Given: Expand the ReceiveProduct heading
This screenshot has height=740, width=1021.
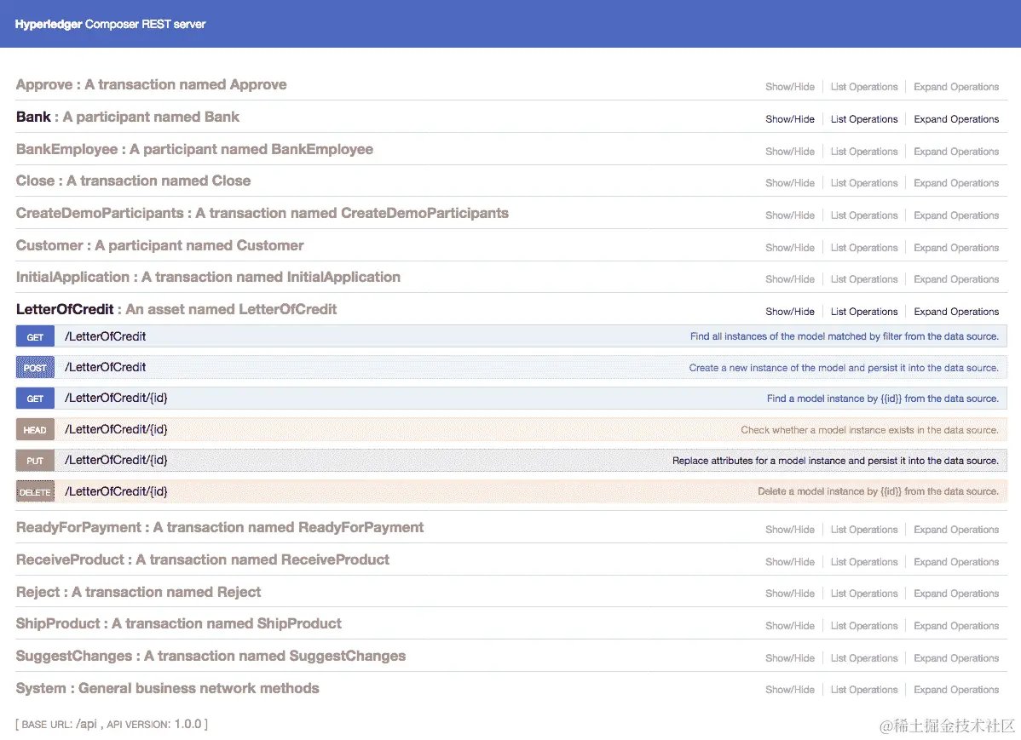Looking at the screenshot, I should pyautogui.click(x=203, y=559).
